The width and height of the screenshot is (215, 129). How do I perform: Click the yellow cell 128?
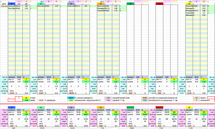(115, 112)
